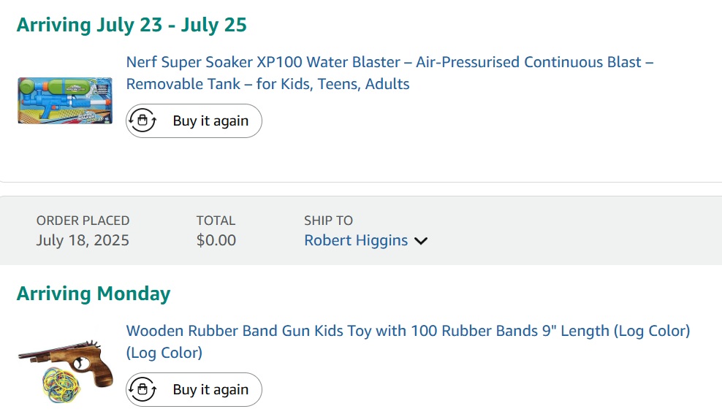Click the ORDER PLACED label
The image size is (722, 417).
83,220
